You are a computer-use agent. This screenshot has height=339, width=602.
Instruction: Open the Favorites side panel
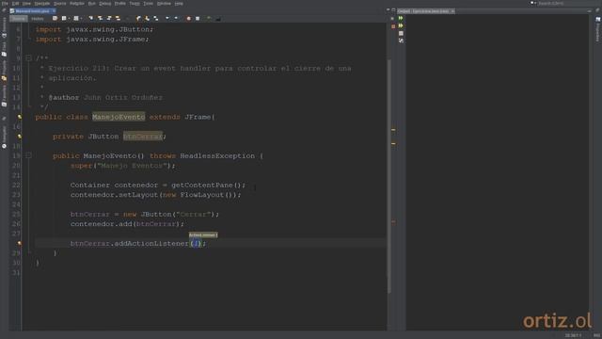(x=4, y=96)
